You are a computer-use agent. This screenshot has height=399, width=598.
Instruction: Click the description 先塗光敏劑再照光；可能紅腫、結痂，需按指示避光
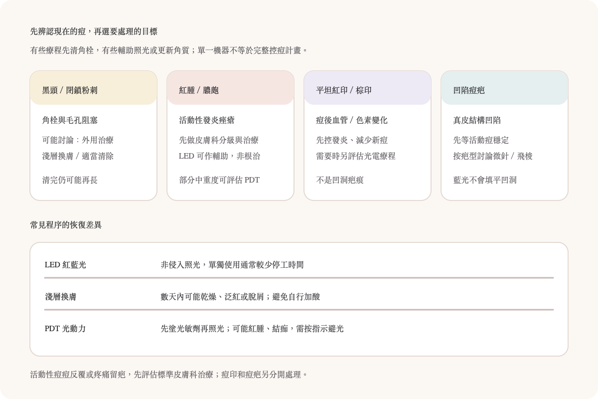point(252,329)
